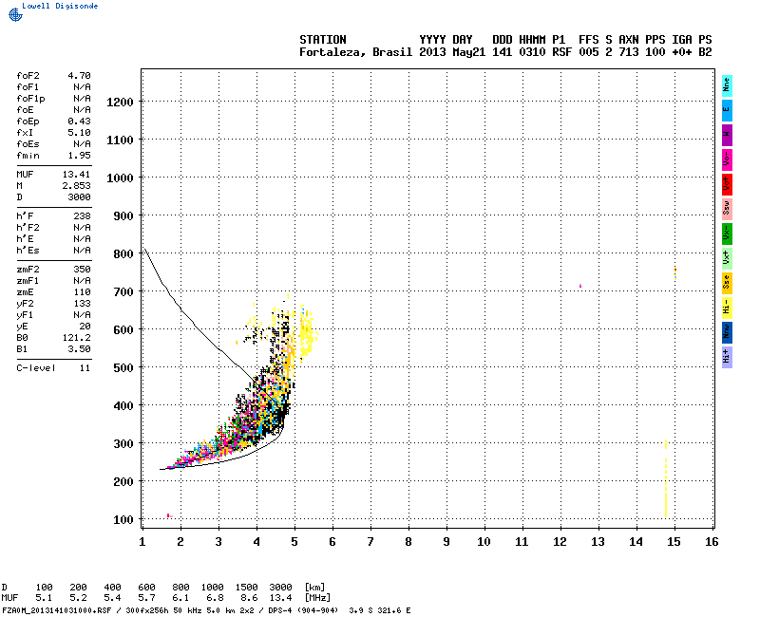Click the zmF2 value 350
Screen dimensions: 760x617
(x=82, y=270)
